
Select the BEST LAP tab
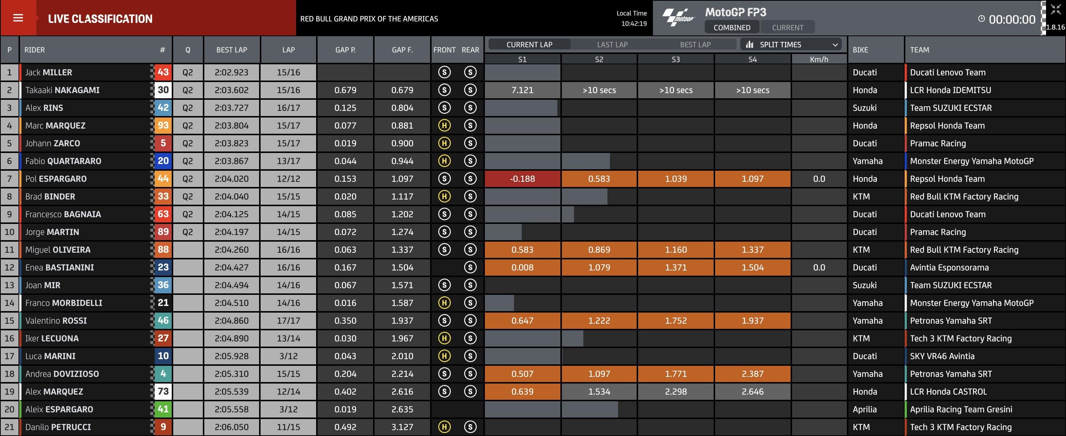point(695,44)
